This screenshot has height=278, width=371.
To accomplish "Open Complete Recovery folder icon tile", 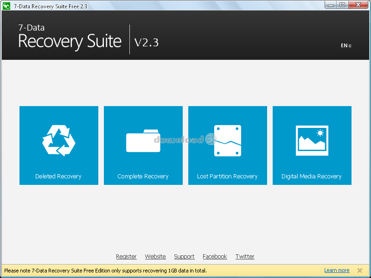I will point(143,145).
